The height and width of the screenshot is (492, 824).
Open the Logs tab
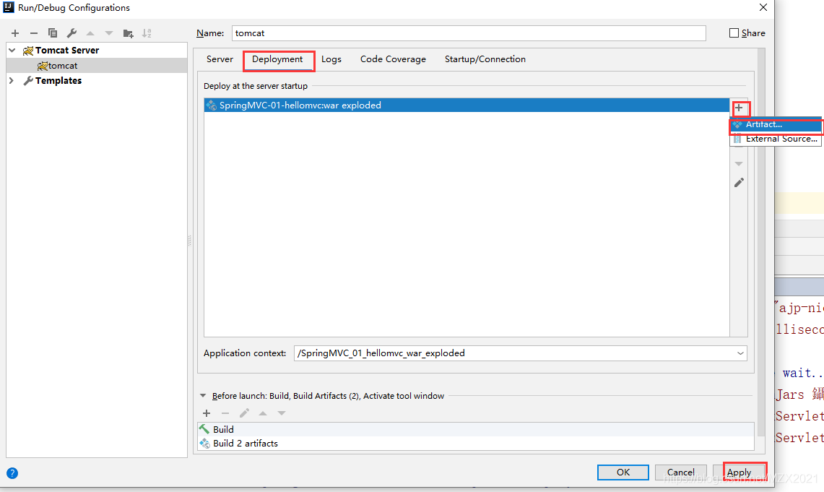[x=331, y=59]
